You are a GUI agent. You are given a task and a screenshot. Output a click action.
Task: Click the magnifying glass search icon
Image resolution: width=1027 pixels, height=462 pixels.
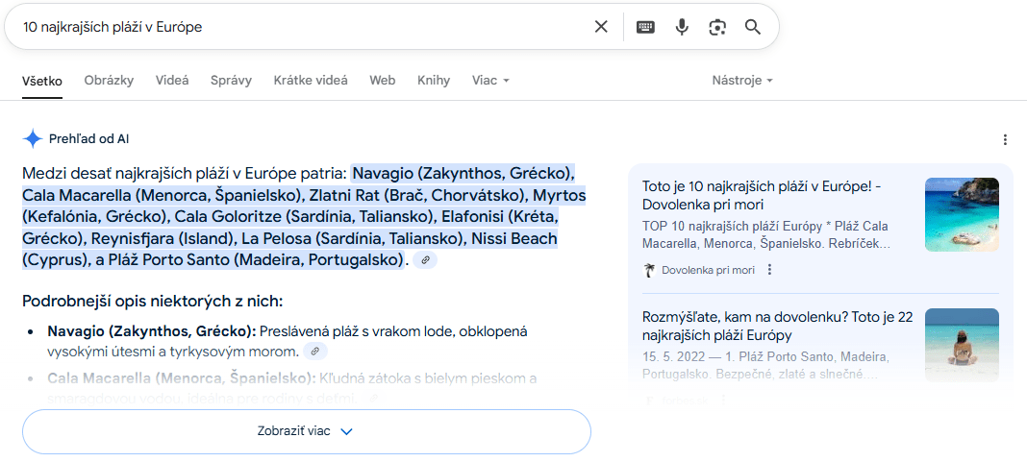[753, 27]
